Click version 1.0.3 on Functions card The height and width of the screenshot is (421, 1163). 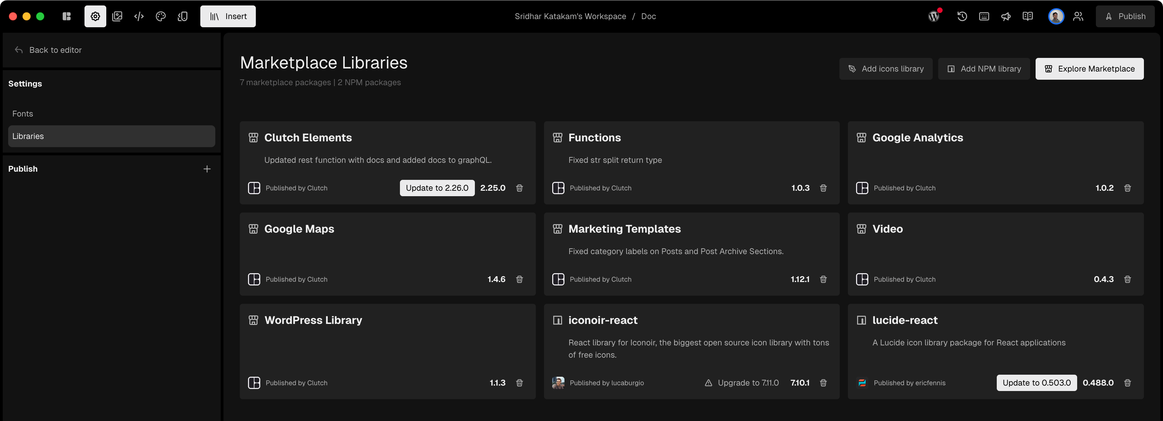pos(800,188)
